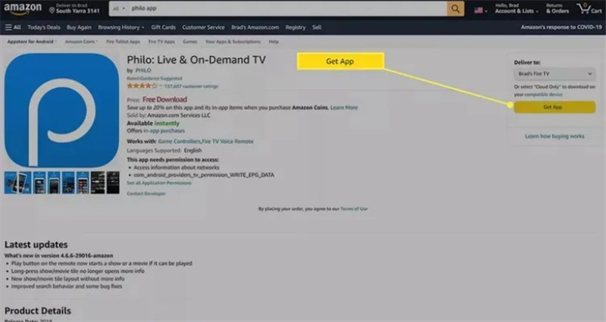
Task: Select the last screenshot thumbnail
Action: tap(113, 183)
